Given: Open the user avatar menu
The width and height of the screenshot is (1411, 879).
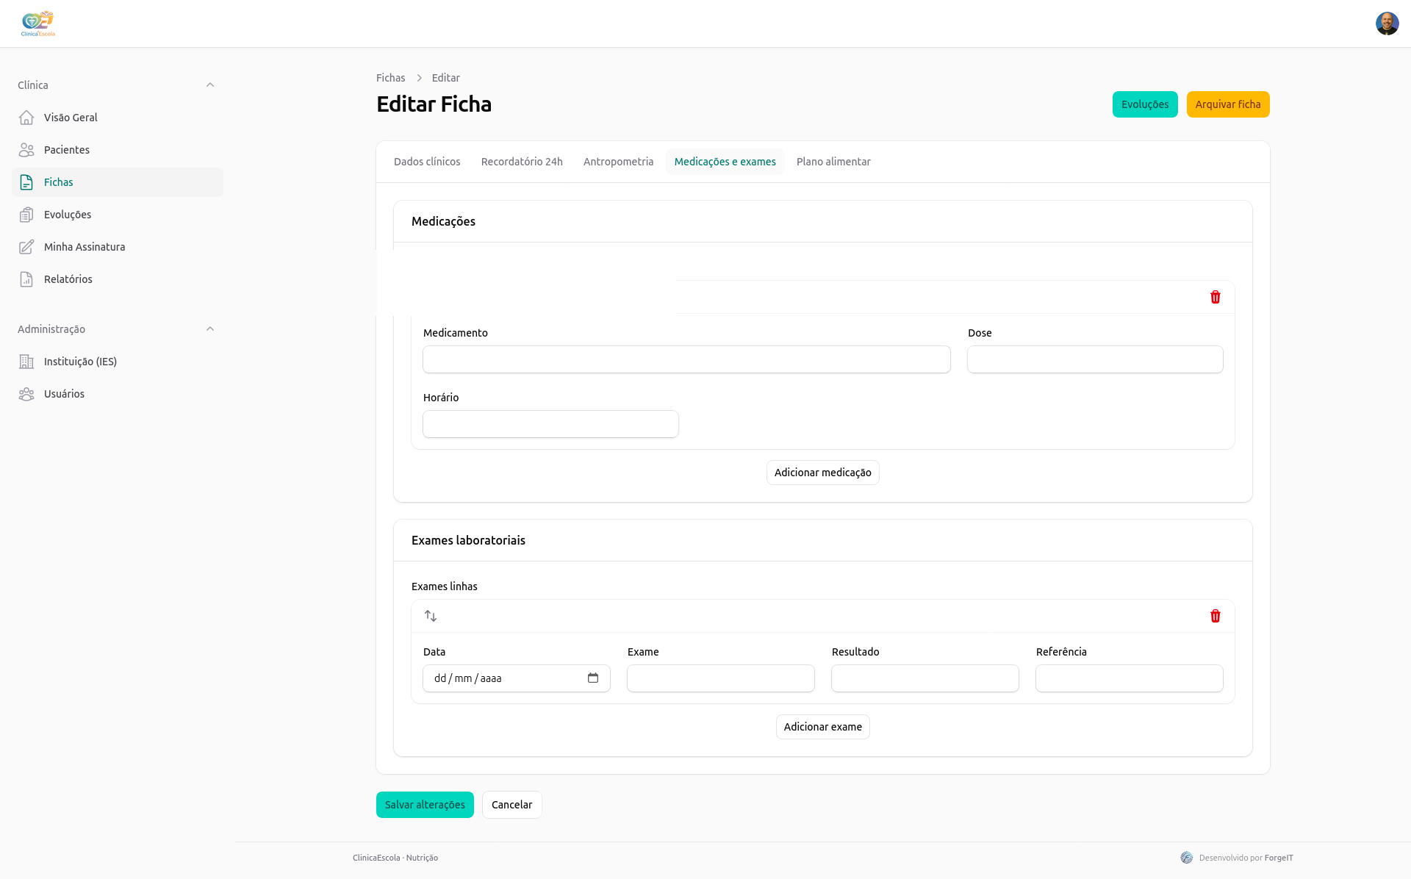Looking at the screenshot, I should click(1387, 24).
